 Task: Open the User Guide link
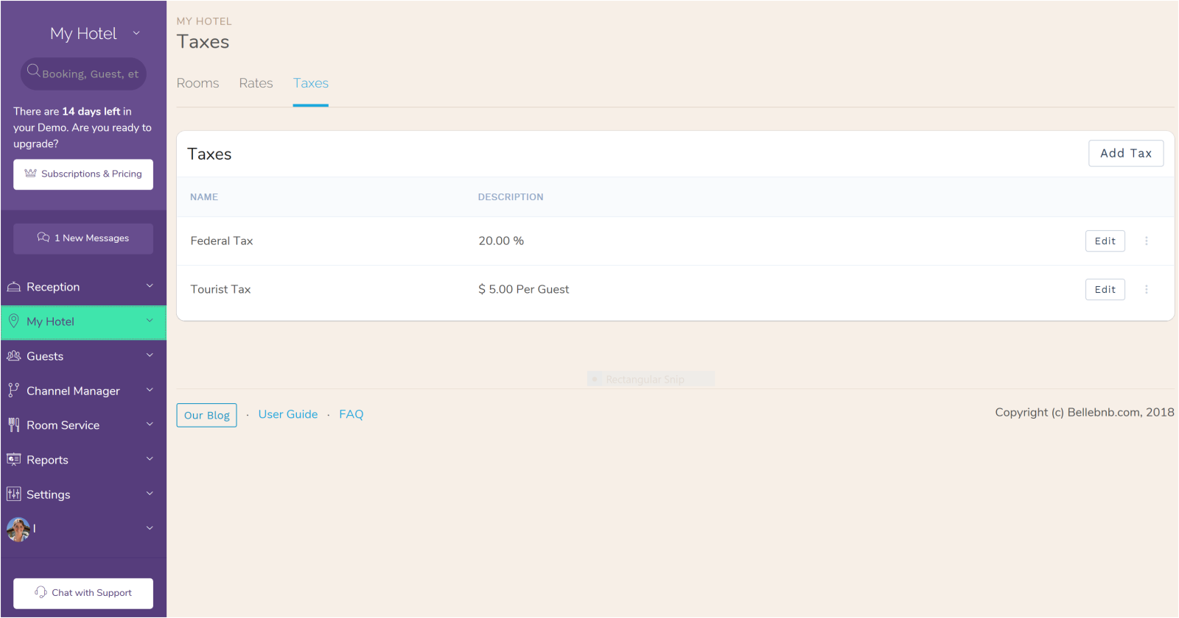click(288, 414)
